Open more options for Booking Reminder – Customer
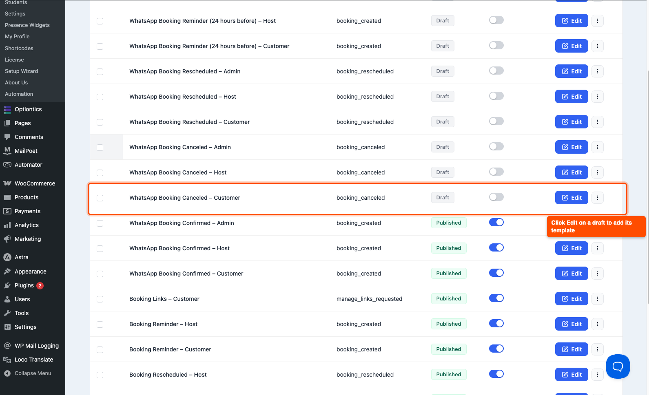 coord(598,349)
